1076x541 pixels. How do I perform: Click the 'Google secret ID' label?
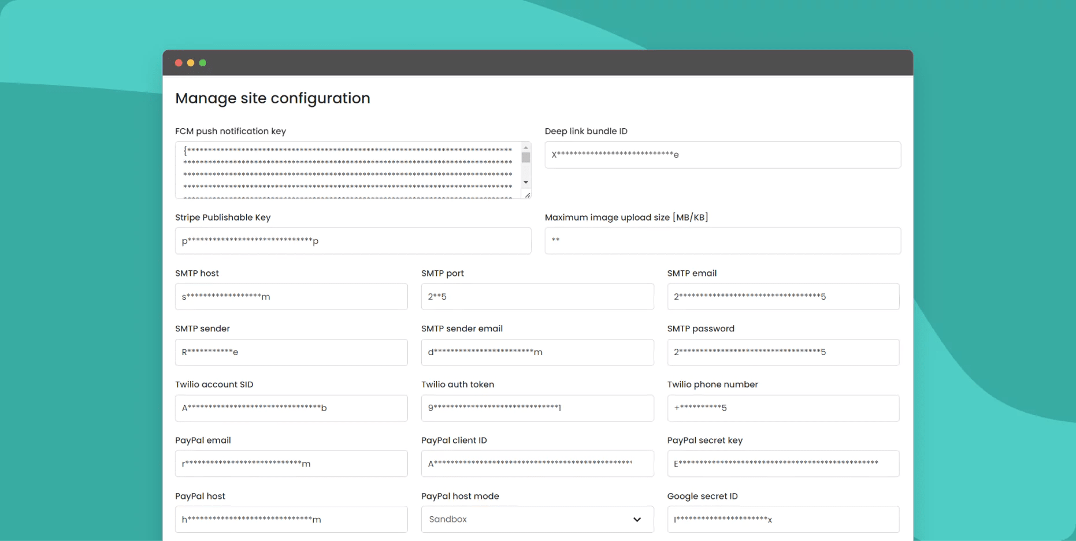(x=703, y=497)
